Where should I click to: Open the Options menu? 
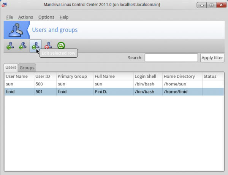[x=46, y=17]
